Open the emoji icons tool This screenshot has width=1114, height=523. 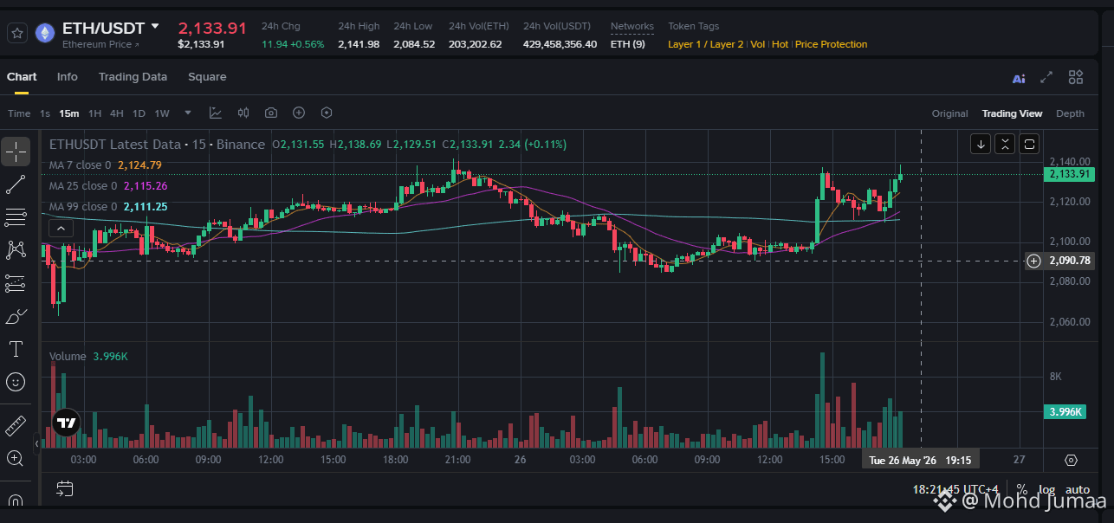tap(16, 381)
